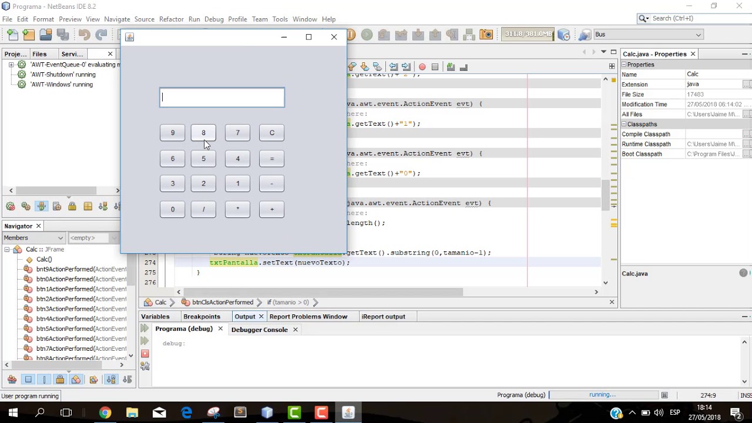This screenshot has height=423, width=752.
Task: Open the Members dropdown in Navigator
Action: [33, 238]
